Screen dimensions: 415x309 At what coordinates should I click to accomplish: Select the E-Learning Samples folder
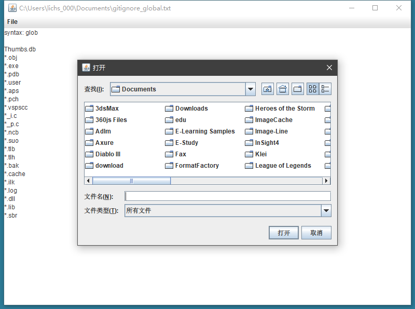(200, 131)
